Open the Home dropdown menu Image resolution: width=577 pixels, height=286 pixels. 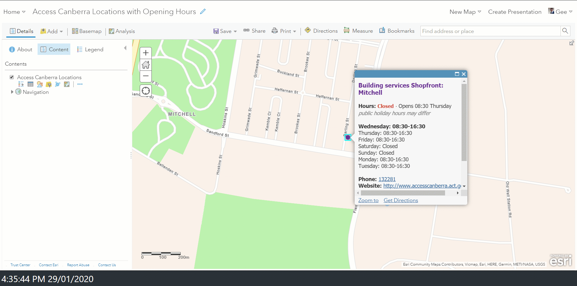[14, 12]
